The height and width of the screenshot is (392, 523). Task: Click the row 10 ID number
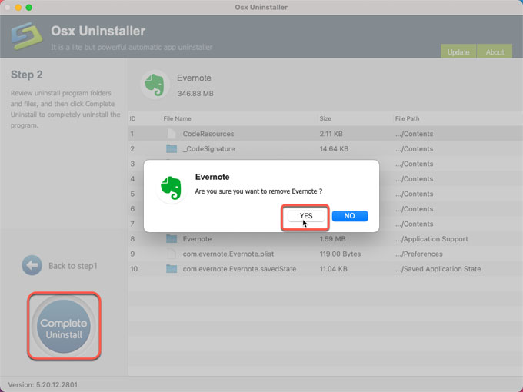coord(134,269)
